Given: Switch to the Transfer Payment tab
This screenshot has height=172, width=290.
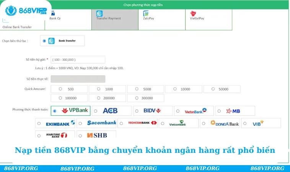Looking at the screenshot, I should 114,18.
